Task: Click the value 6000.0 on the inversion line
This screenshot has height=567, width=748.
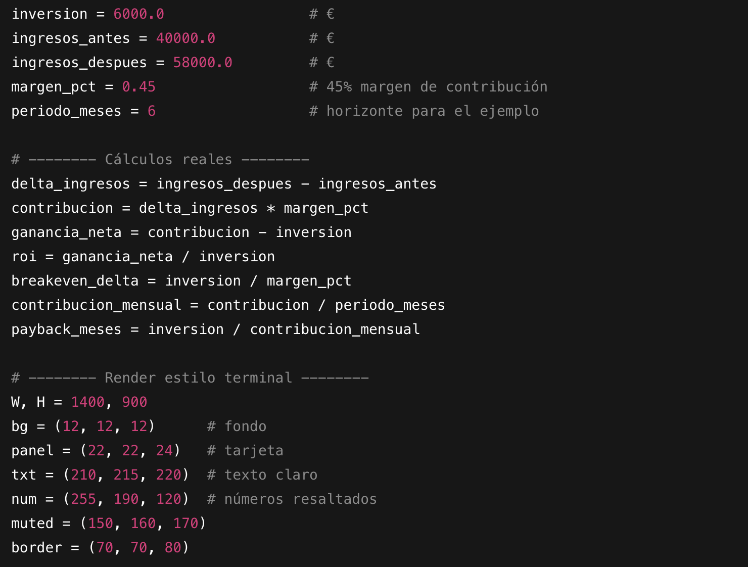Action: (x=138, y=14)
